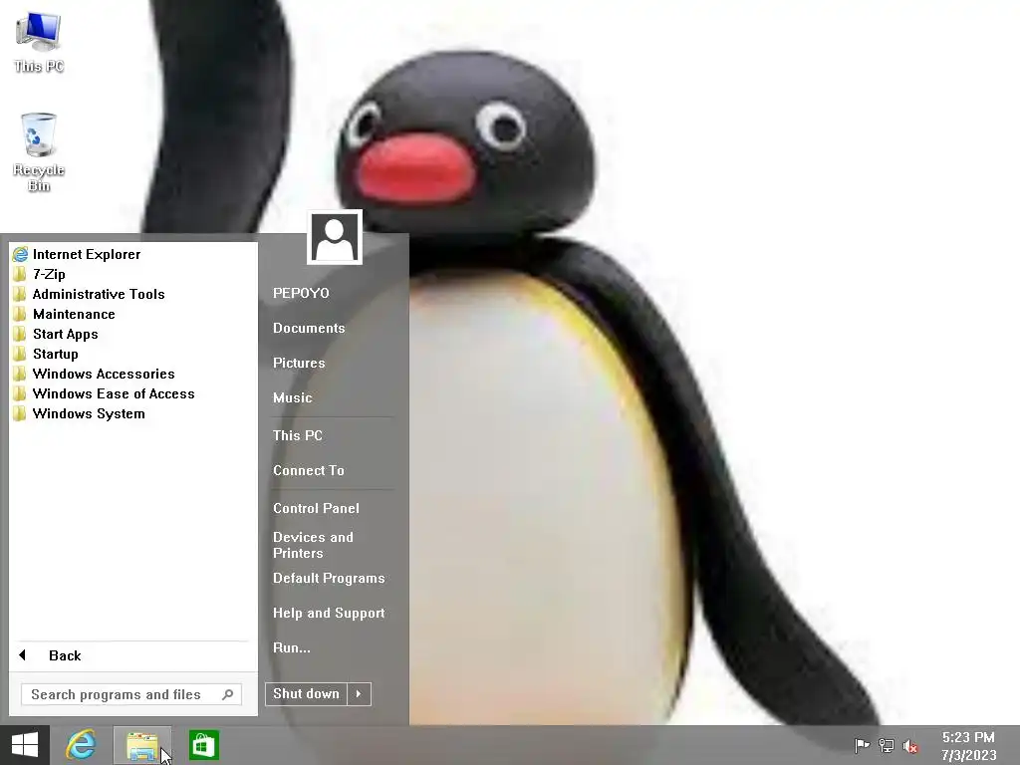Click the 7-Zip folder icon
This screenshot has height=765, width=1020.
click(x=20, y=274)
